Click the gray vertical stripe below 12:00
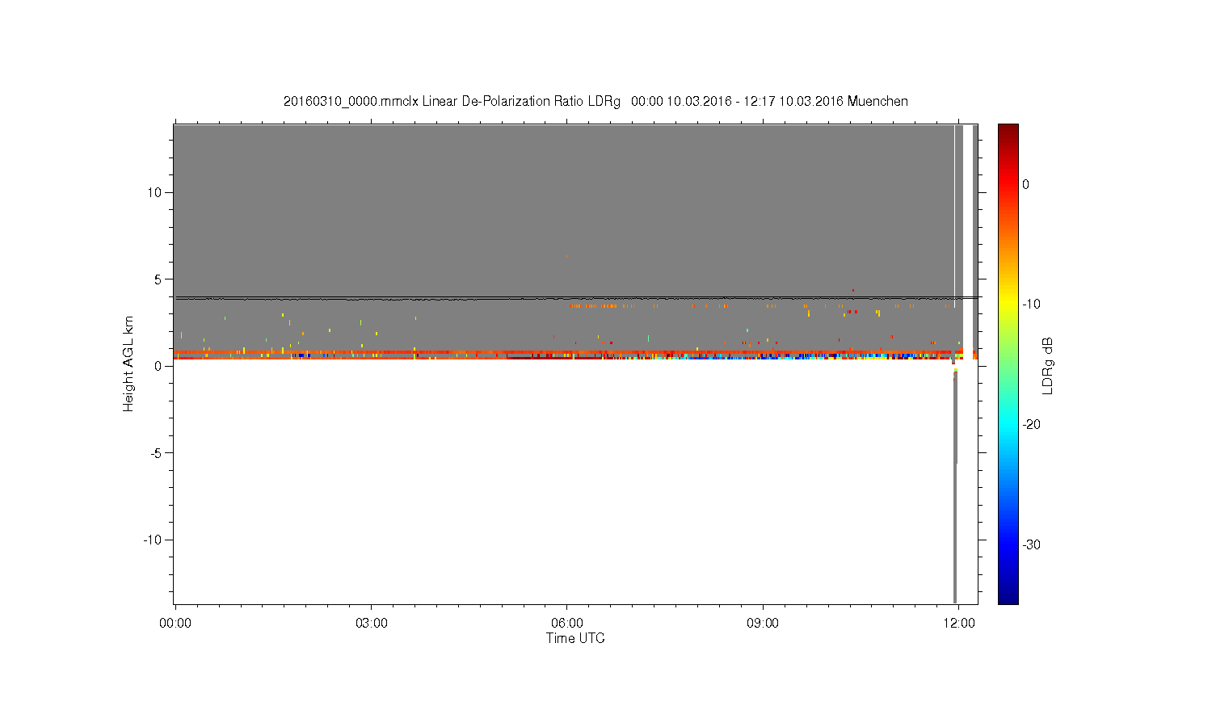Screen dimensions: 1212x727 pos(955,485)
